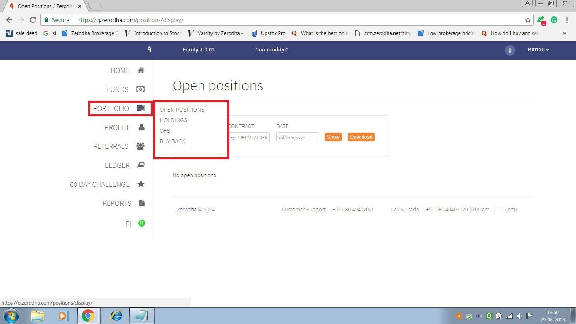Open the Referrals menu item

pyautogui.click(x=111, y=146)
